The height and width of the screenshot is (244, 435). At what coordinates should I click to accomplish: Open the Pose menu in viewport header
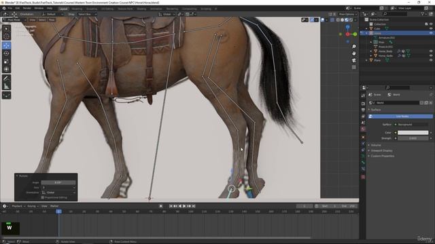click(52, 20)
